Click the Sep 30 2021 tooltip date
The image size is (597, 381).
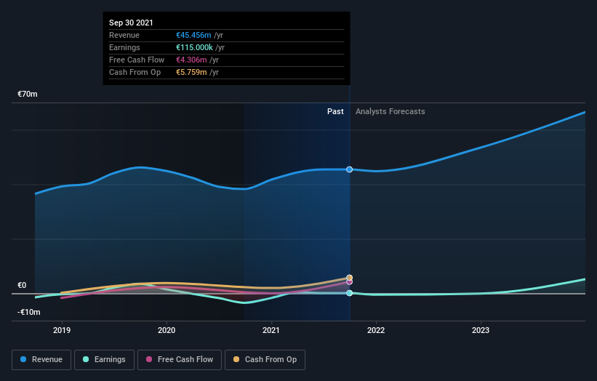pos(131,23)
